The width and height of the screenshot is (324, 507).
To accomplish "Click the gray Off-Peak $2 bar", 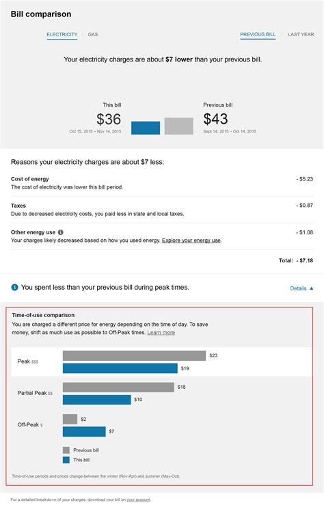I will coord(70,419).
